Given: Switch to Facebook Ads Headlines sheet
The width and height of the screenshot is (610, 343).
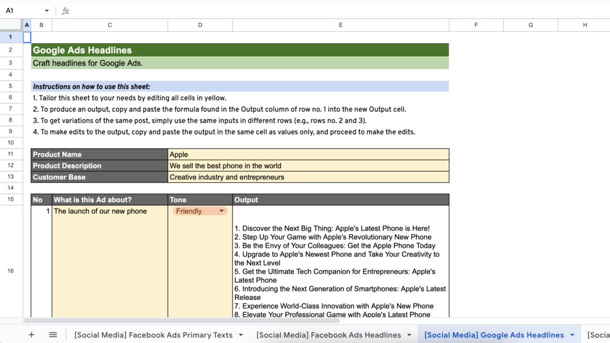Looking at the screenshot, I should point(328,335).
